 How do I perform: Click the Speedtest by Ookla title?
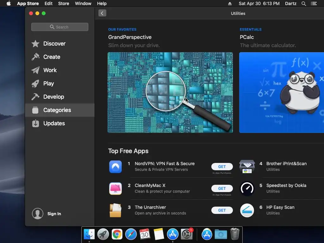click(286, 185)
